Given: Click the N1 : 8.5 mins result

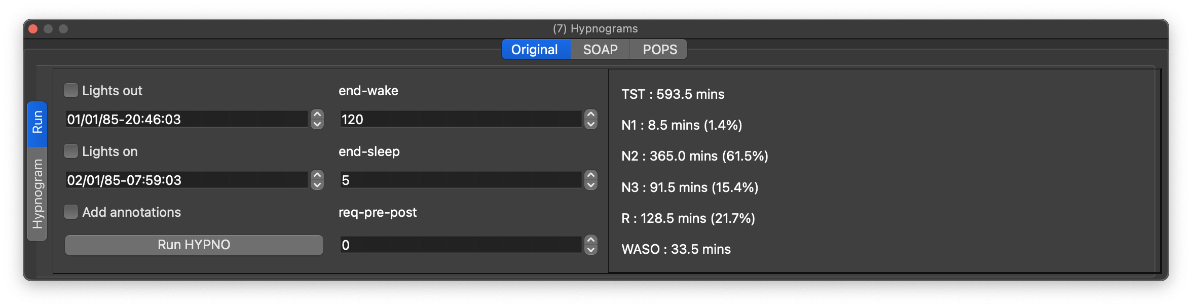Looking at the screenshot, I should pos(682,125).
